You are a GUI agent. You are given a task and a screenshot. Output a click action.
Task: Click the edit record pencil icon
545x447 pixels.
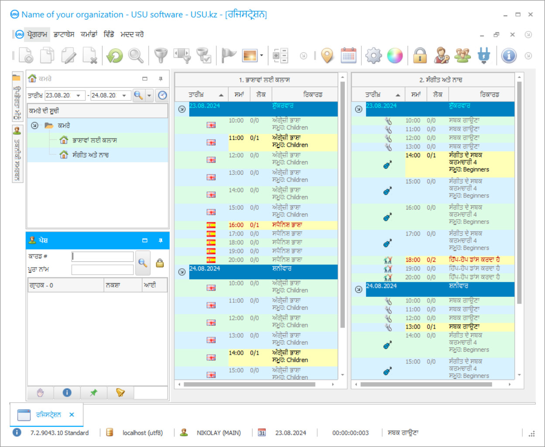[x=69, y=55]
